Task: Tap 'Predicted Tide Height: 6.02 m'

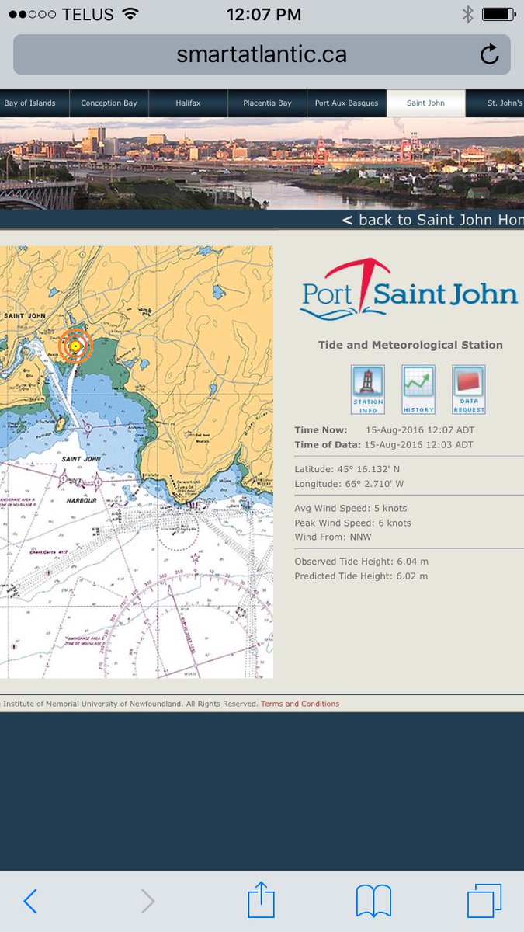Action: pos(361,576)
